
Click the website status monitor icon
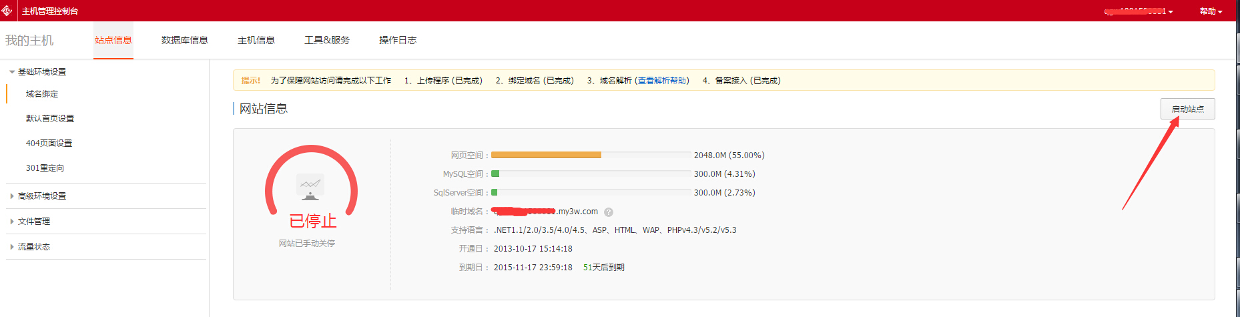(310, 187)
